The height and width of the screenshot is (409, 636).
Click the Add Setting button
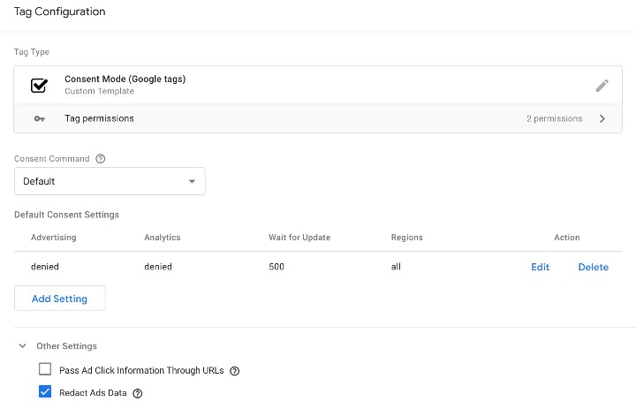point(60,299)
